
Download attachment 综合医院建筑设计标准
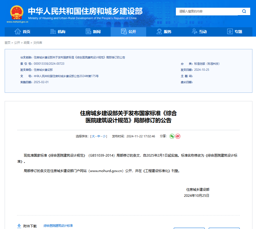pos(58,226)
